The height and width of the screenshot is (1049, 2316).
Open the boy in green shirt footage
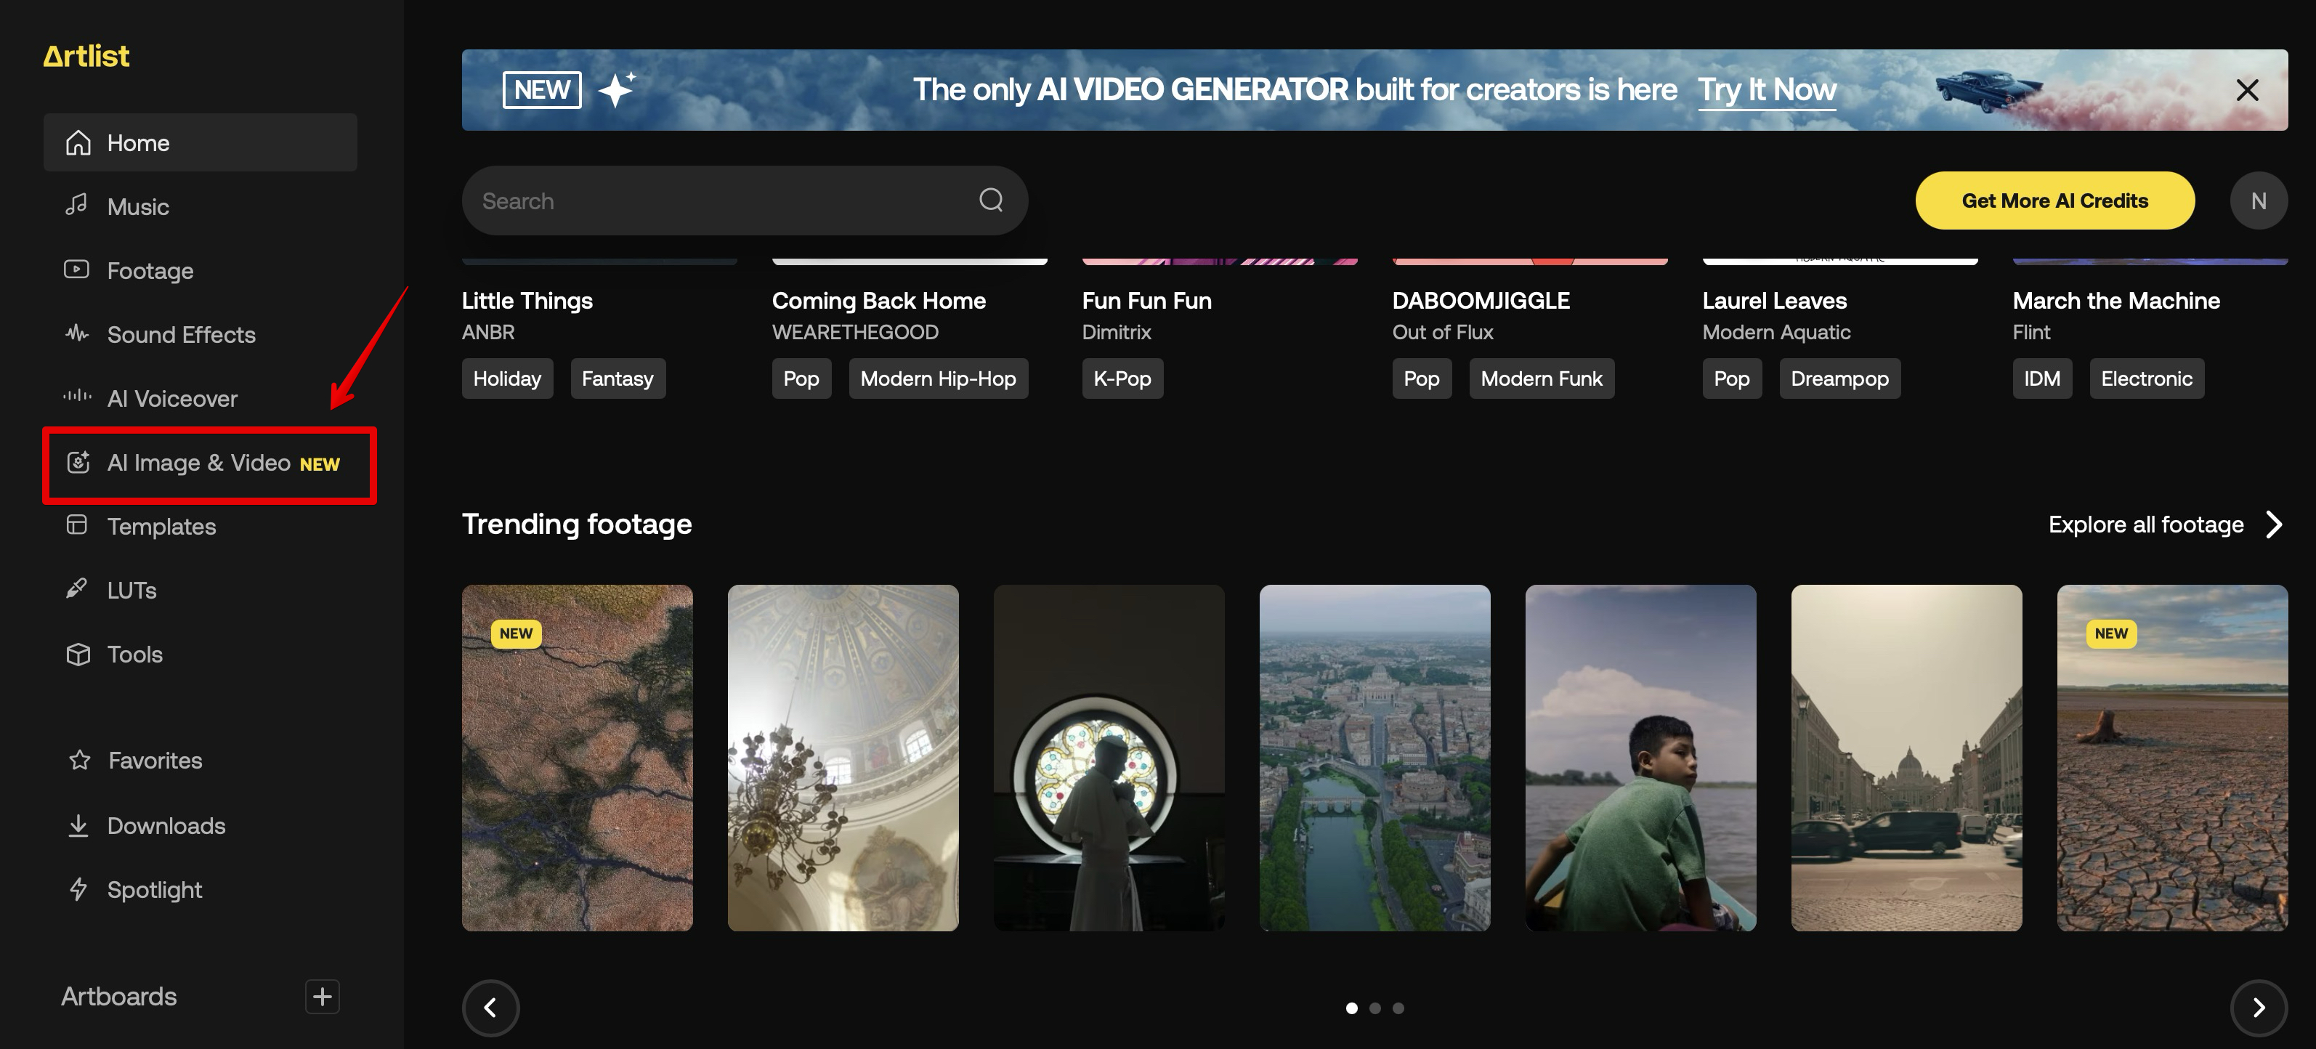(x=1640, y=758)
